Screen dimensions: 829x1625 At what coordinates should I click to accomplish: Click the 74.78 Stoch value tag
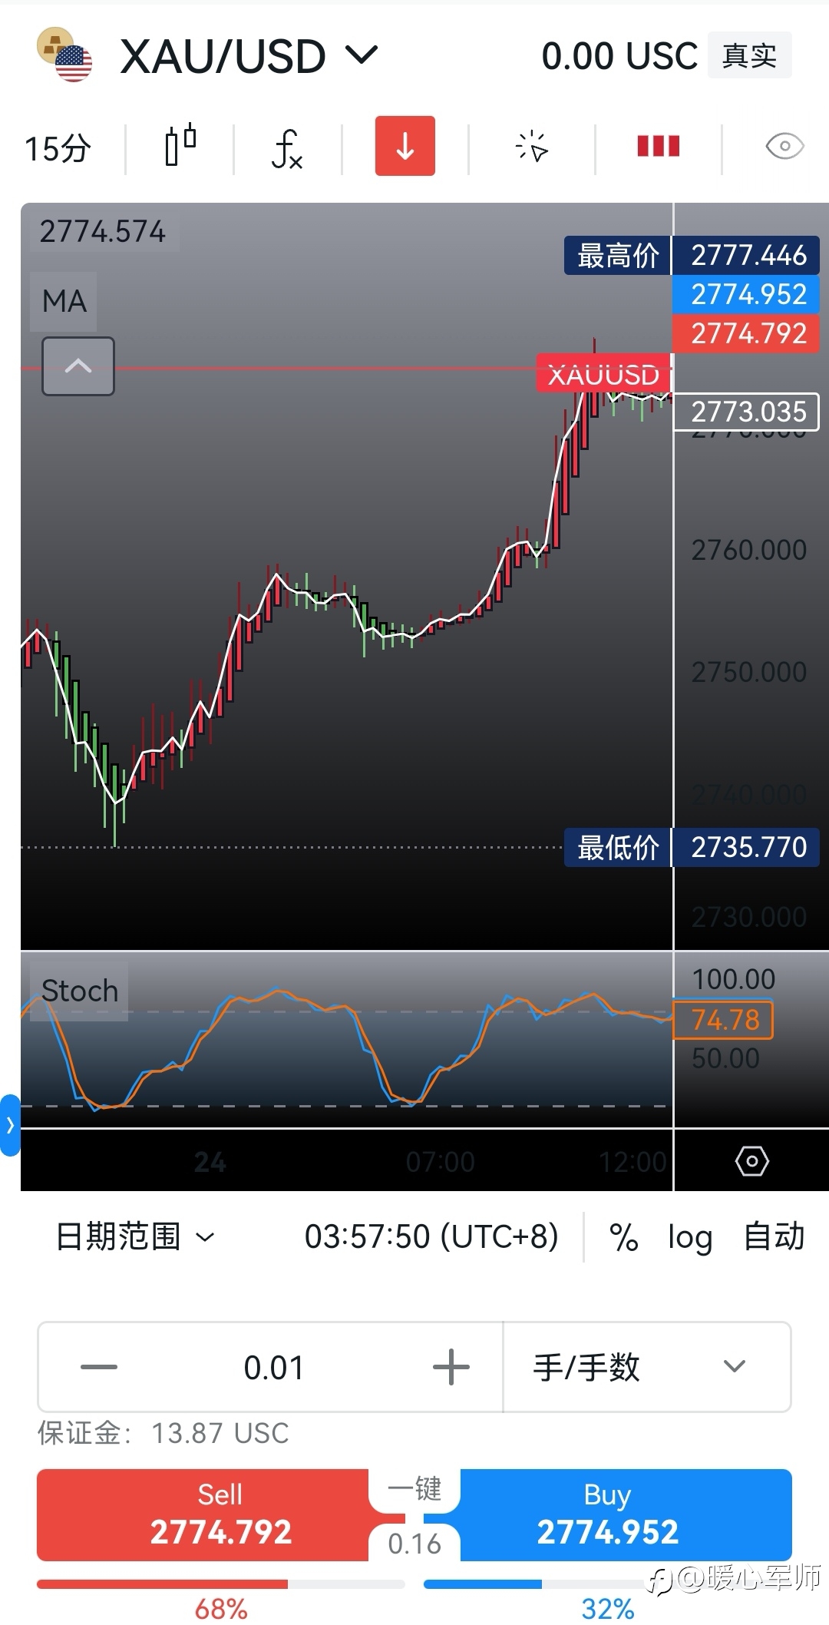tap(723, 1019)
